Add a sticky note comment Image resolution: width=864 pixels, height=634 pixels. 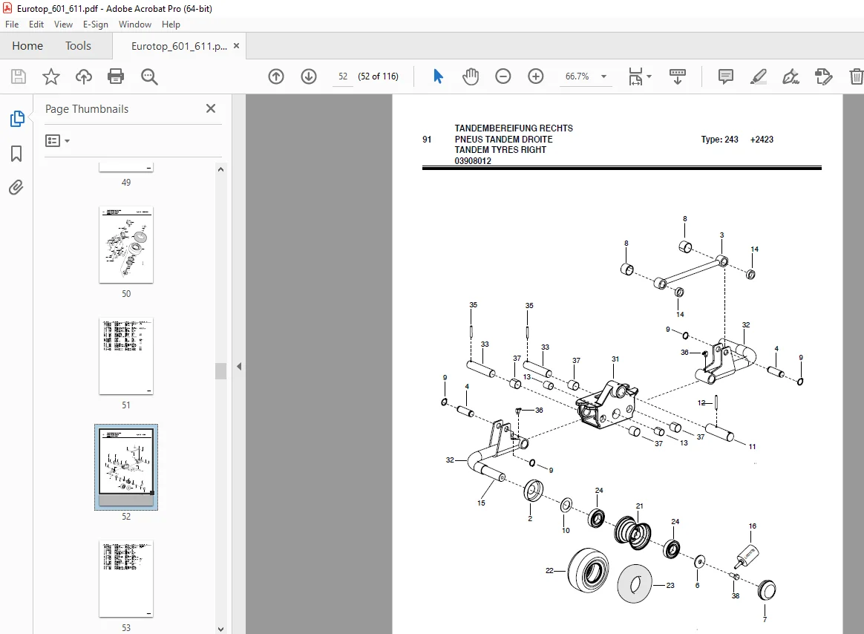(x=726, y=76)
